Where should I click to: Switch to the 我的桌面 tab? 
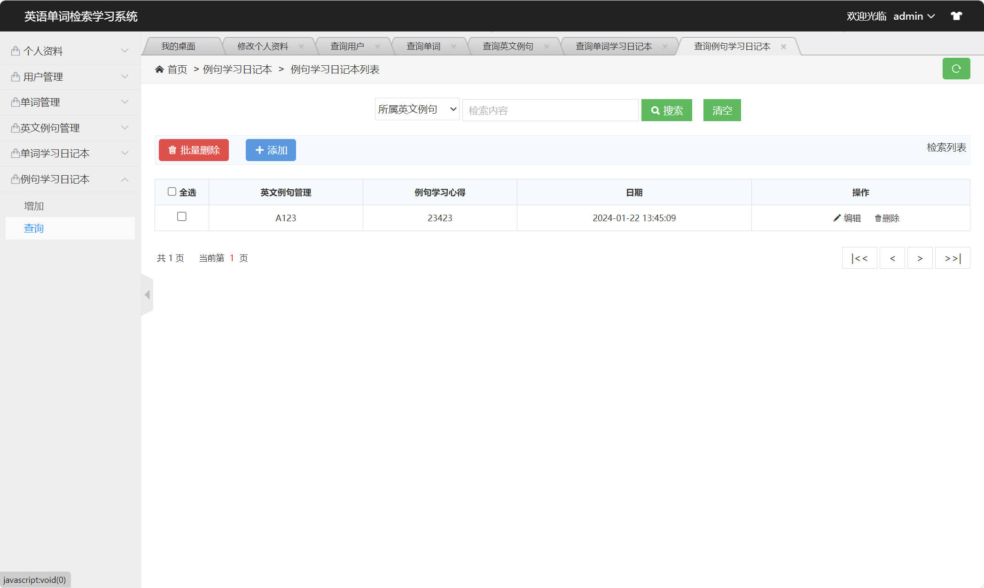click(179, 46)
